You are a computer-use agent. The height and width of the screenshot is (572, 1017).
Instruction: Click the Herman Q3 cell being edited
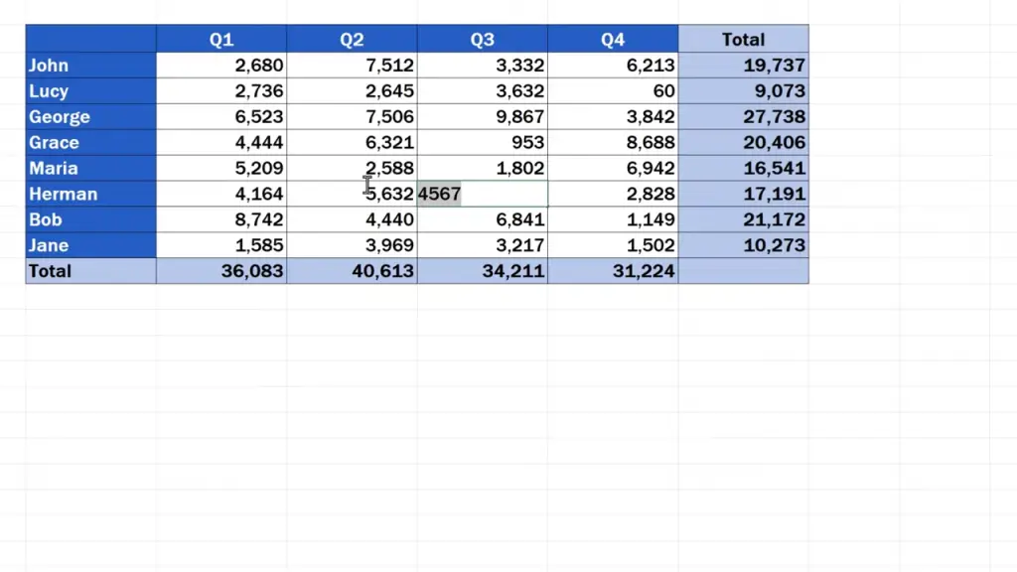click(482, 194)
